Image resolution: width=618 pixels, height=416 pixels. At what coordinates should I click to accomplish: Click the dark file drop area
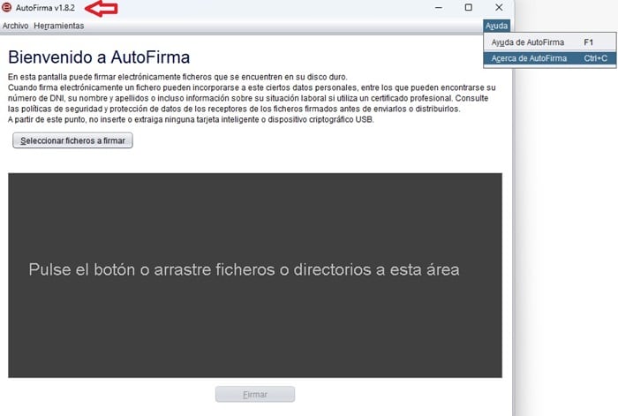[255, 276]
